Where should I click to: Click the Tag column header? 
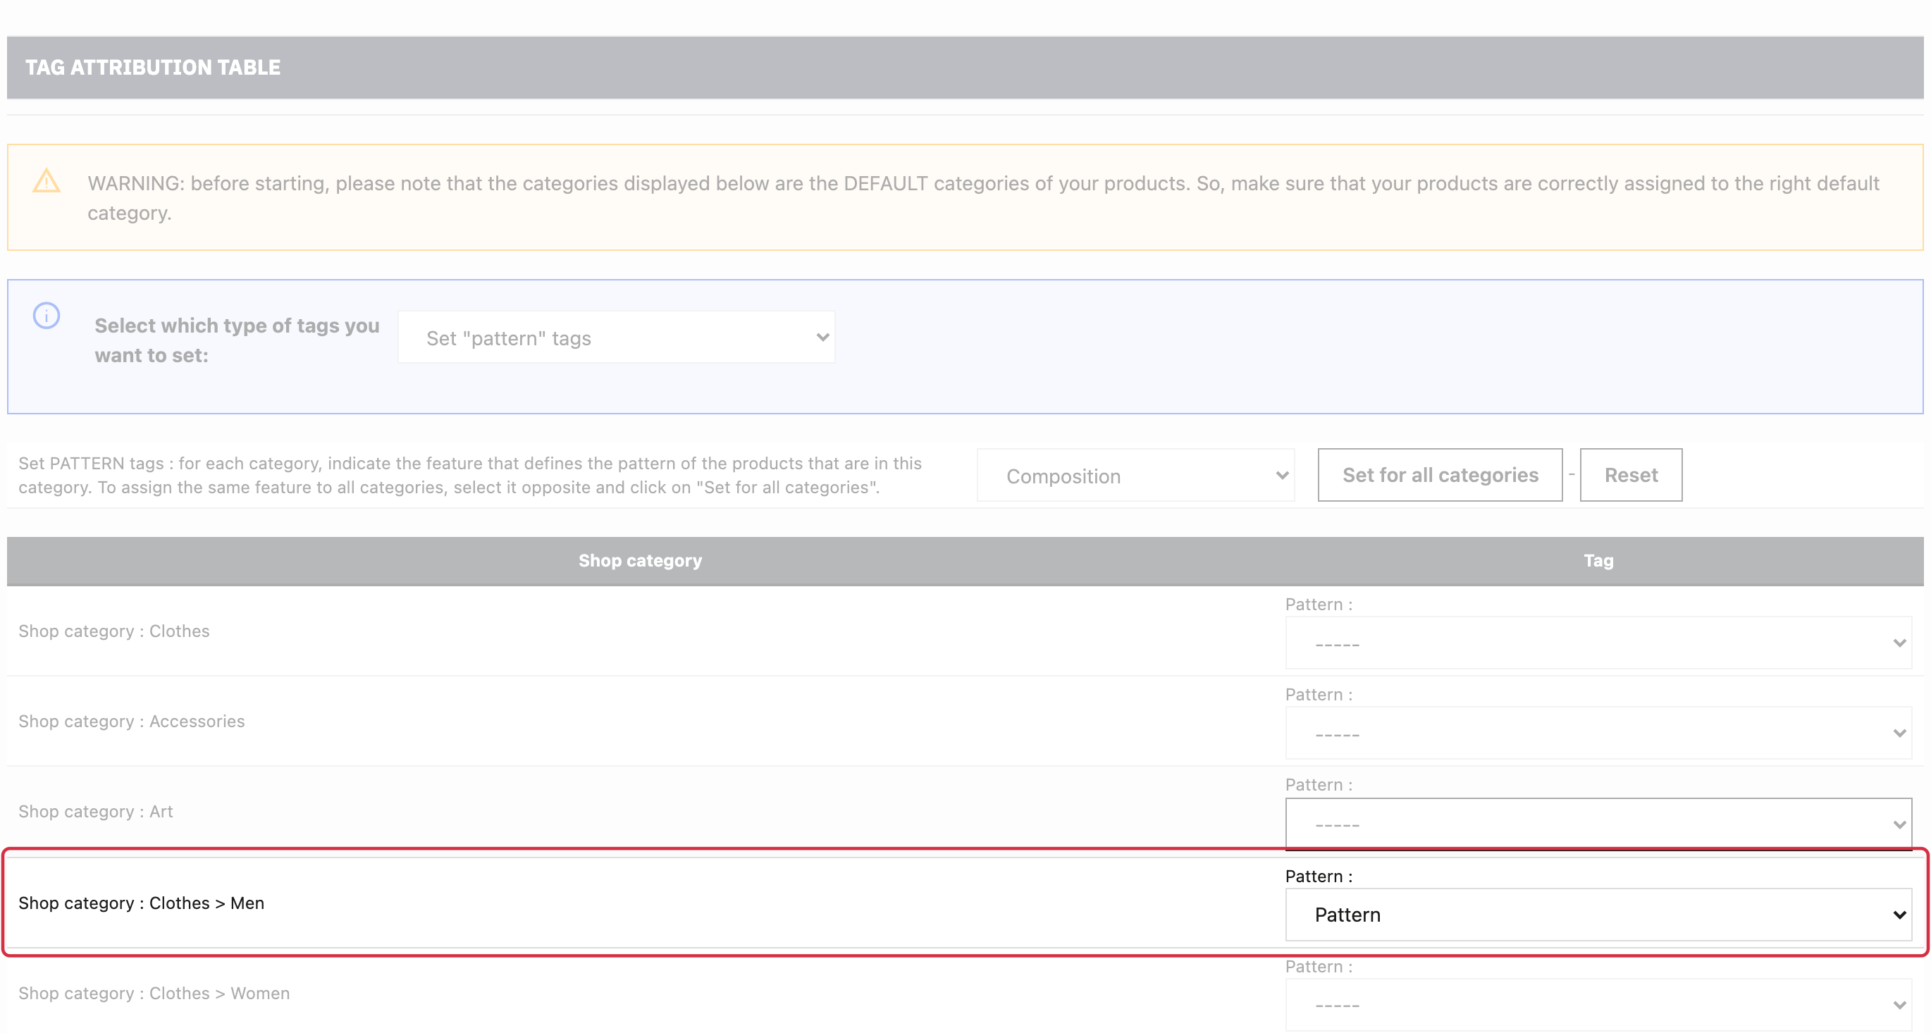[1598, 561]
